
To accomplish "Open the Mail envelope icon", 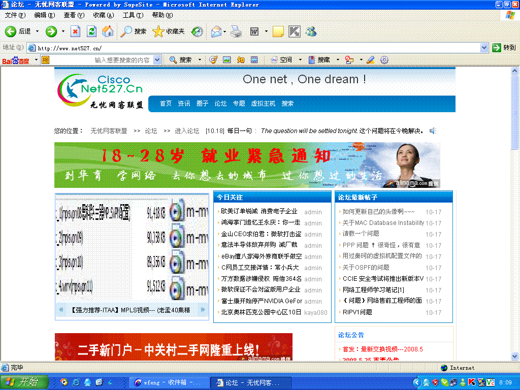I will [x=216, y=31].
